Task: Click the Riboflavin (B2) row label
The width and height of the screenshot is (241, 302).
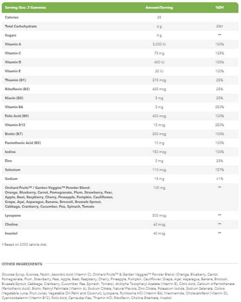Action: [x=17, y=89]
